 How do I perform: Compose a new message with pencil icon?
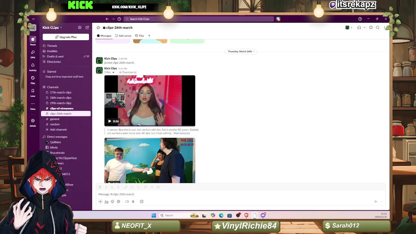point(87,28)
